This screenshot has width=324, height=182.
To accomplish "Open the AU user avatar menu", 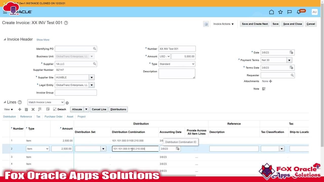I will click(314, 12).
